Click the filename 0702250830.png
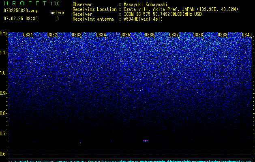255x162 pixels. tap(21, 11)
